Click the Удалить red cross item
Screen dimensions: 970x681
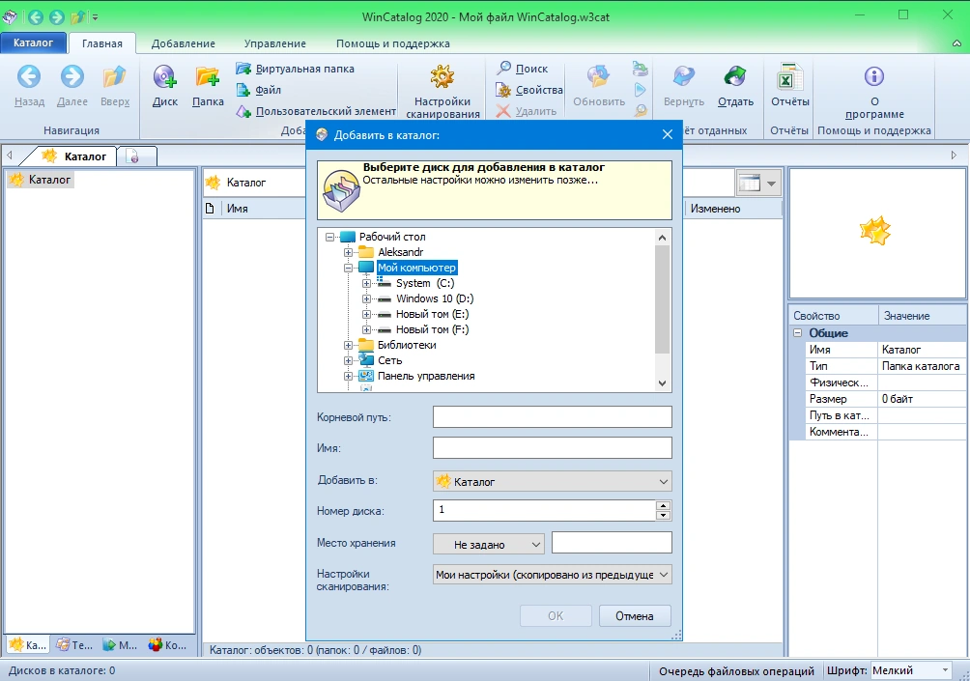pyautogui.click(x=527, y=111)
